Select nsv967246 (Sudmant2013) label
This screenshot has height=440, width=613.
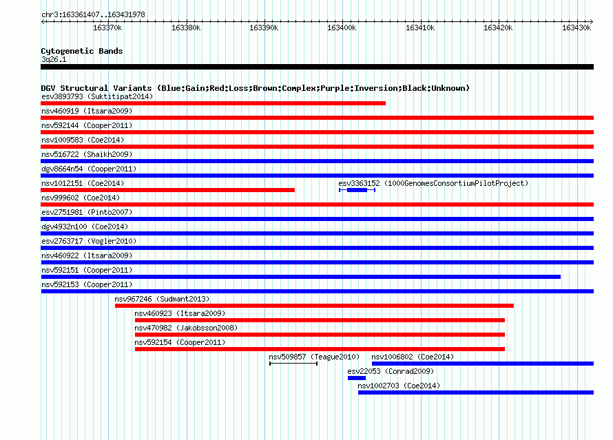coord(162,299)
